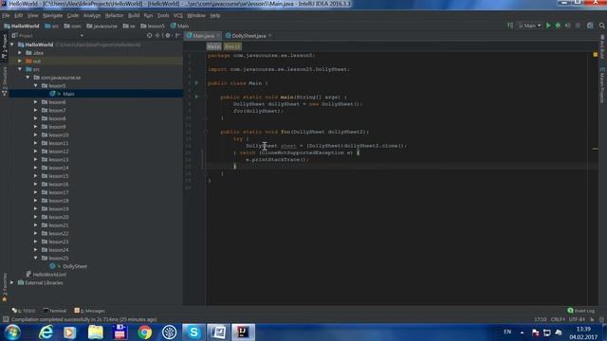The width and height of the screenshot is (607, 341).
Task: Run with coverage icon in toolbar
Action: pos(568,26)
